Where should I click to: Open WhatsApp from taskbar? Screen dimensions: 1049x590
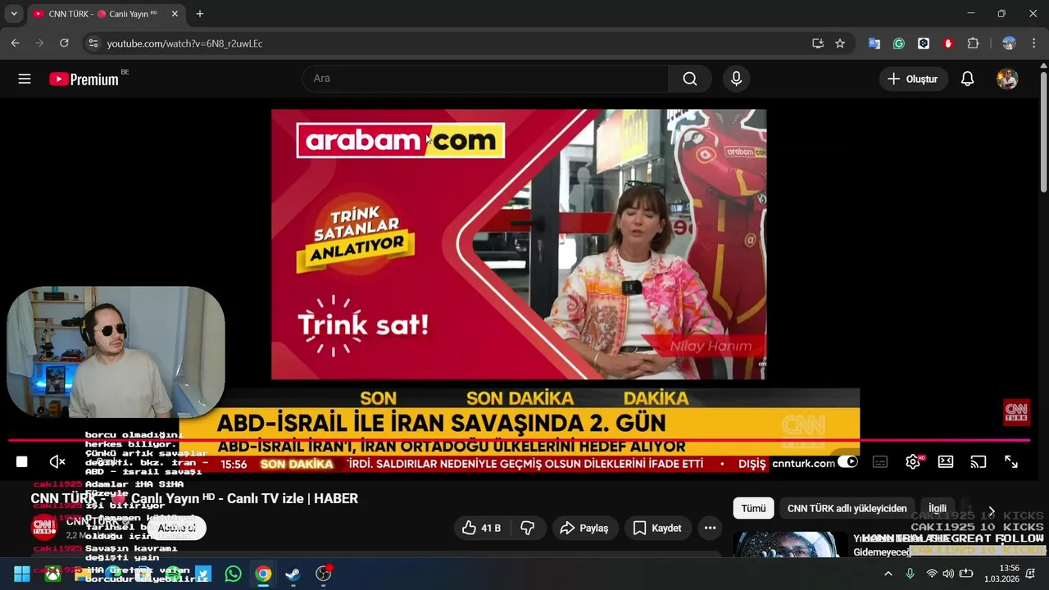(234, 574)
